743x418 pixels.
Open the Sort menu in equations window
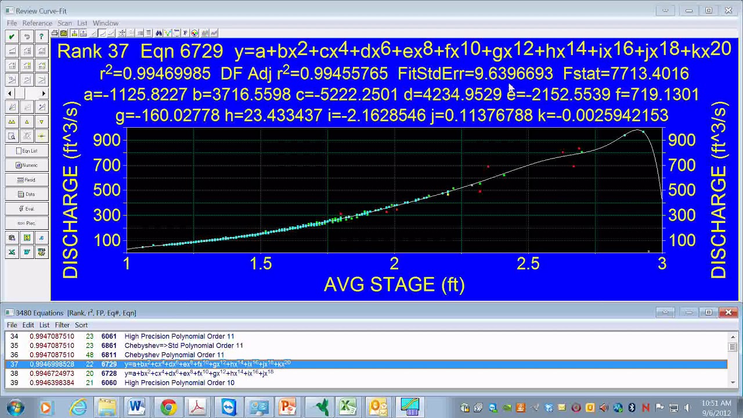(x=81, y=325)
